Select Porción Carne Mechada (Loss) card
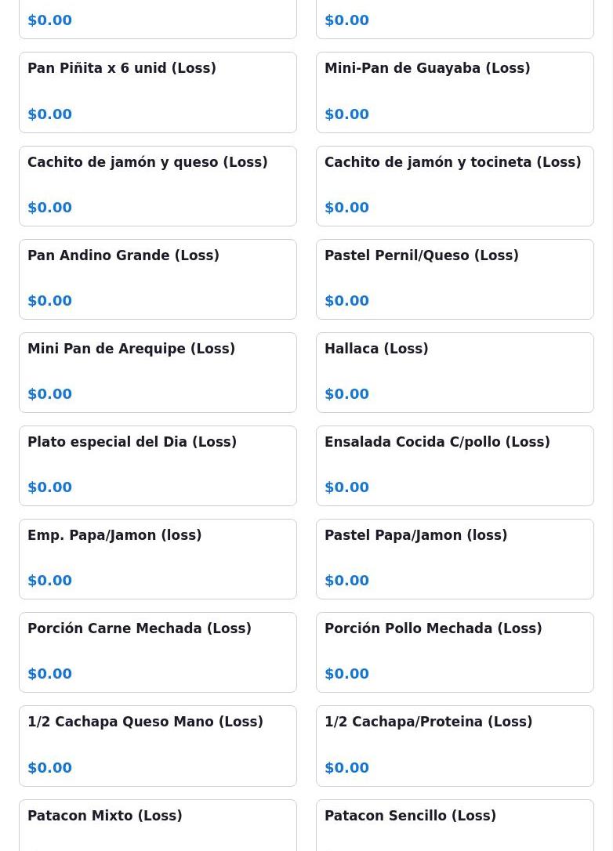The image size is (613, 851). pyautogui.click(x=158, y=653)
